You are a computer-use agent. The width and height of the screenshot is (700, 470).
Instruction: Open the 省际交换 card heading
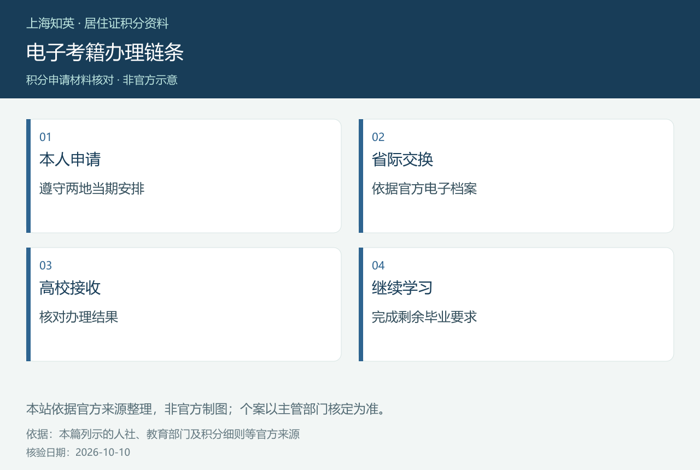pos(402,160)
